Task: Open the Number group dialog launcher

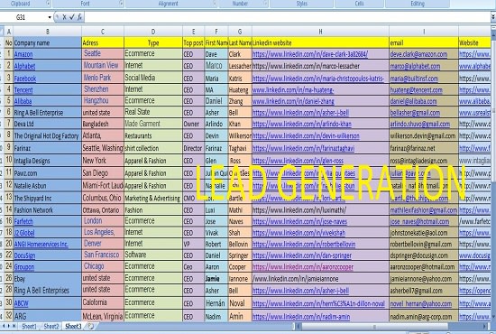Action: click(265, 4)
